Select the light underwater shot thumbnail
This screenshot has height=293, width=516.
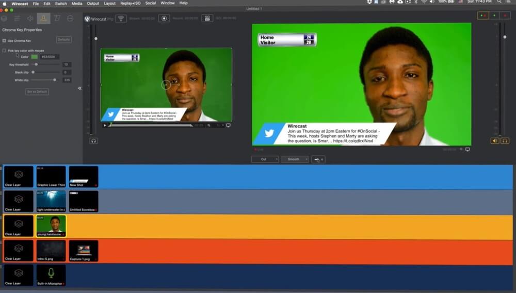click(51, 201)
